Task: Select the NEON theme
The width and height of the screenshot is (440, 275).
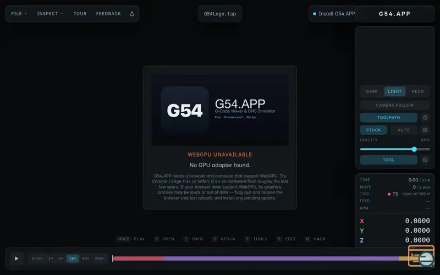Action: point(417,91)
